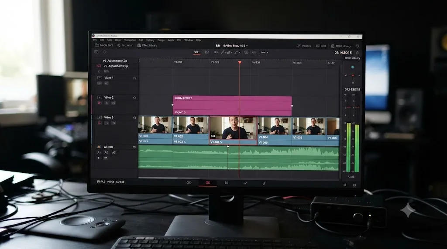Toggle first small button under Video 1
Screen dimensions: 447x249
pos(100,83)
